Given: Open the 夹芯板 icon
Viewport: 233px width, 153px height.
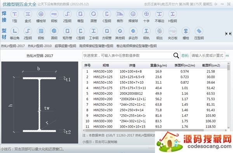Looking at the screenshot, I should (x=172, y=31).
